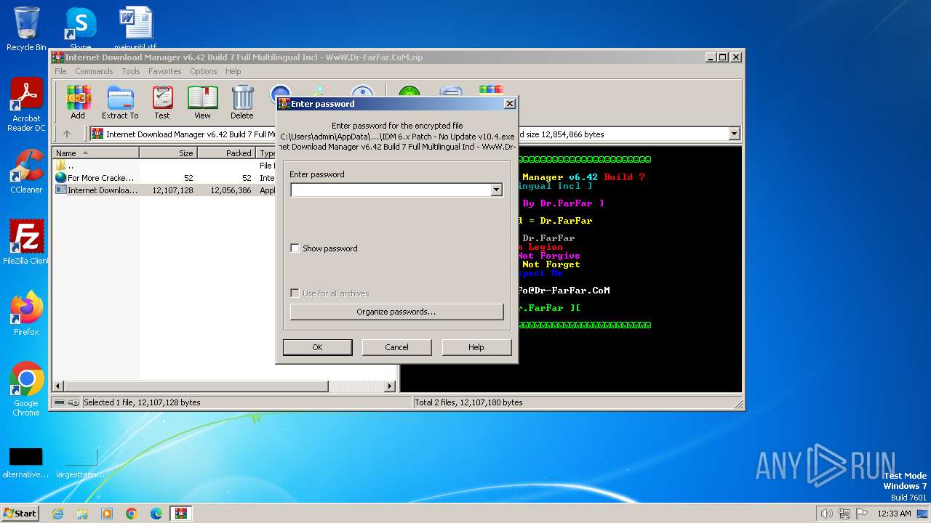Click the OK button in password dialog
The width and height of the screenshot is (931, 523).
[x=317, y=347]
